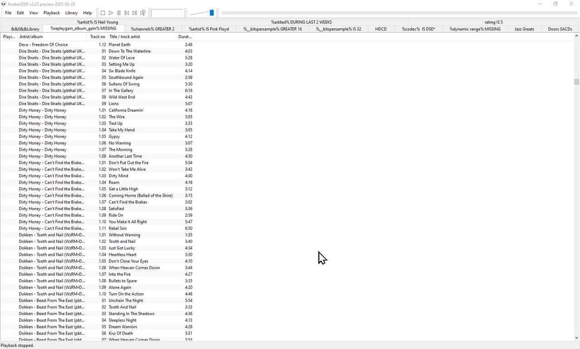Sort by the Duration column header
The height and width of the screenshot is (349, 580).
[x=185, y=37]
